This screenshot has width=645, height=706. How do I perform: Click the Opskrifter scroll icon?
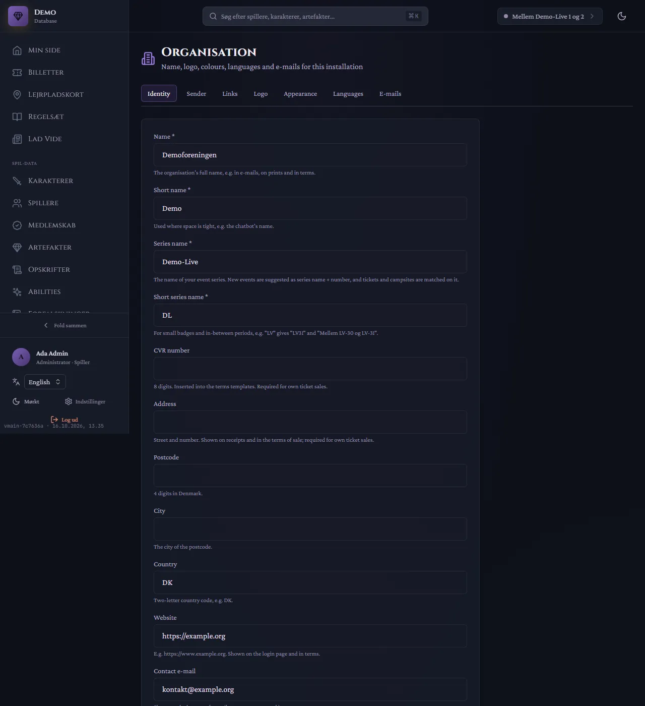[17, 270]
